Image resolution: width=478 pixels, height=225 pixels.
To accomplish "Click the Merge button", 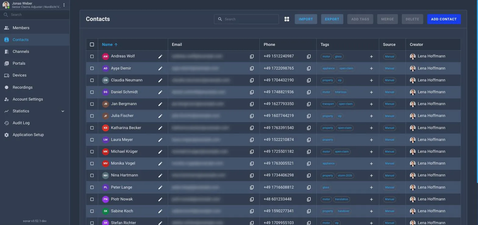I will (387, 19).
